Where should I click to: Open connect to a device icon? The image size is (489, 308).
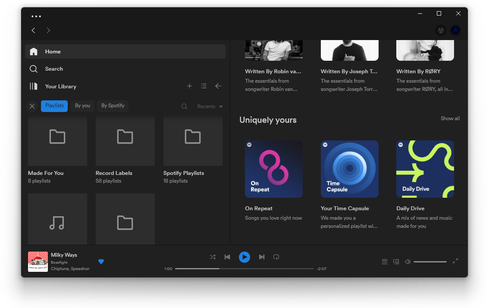point(396,261)
